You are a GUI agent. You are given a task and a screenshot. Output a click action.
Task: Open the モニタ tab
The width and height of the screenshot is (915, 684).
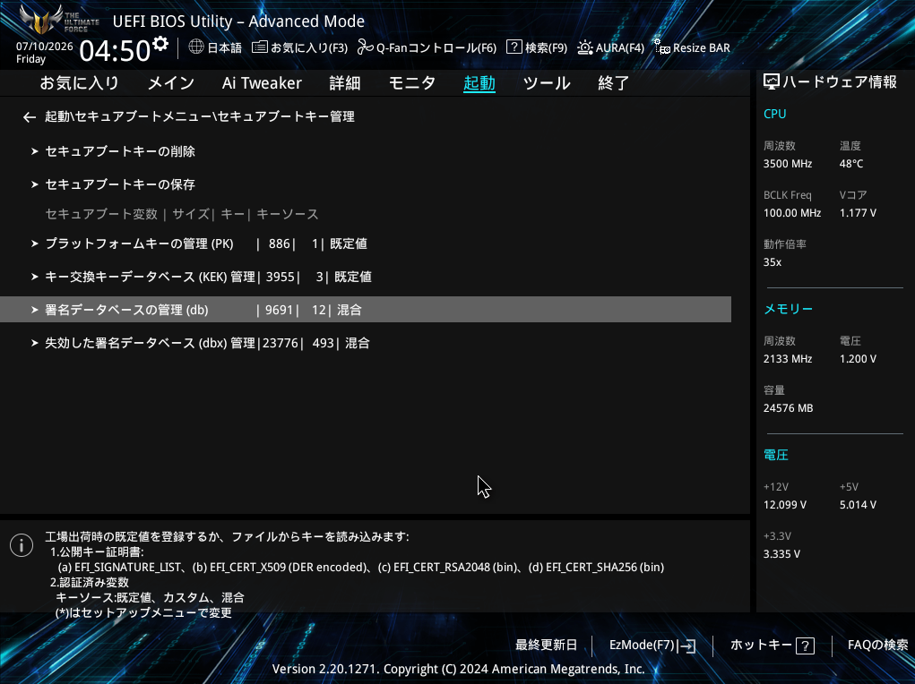coord(412,83)
